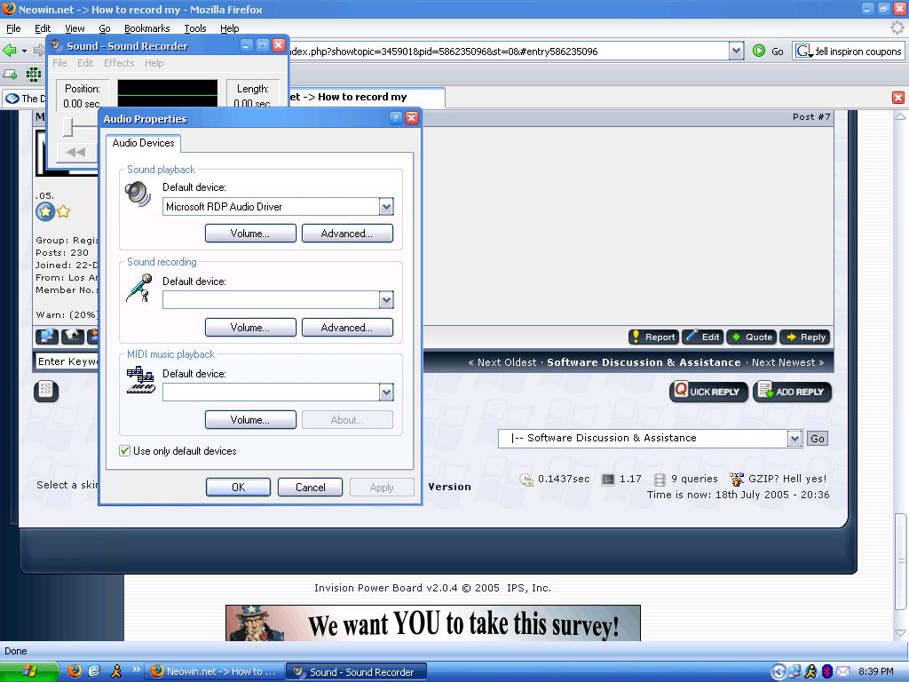The width and height of the screenshot is (909, 682).
Task: Open Firefox Bookmarks menu
Action: (146, 28)
